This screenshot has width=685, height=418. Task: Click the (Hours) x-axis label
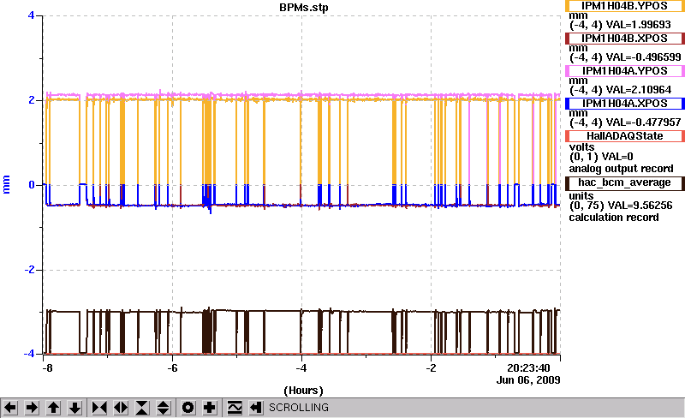(x=304, y=391)
